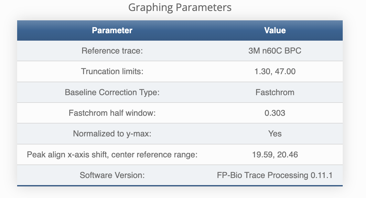Click the 0.303 half window value
Screen dimensions: 366x198
(275, 113)
